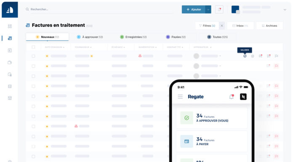This screenshot has width=293, height=162.
Task: Click the 9:41 clock on the phone
Action: point(181,87)
